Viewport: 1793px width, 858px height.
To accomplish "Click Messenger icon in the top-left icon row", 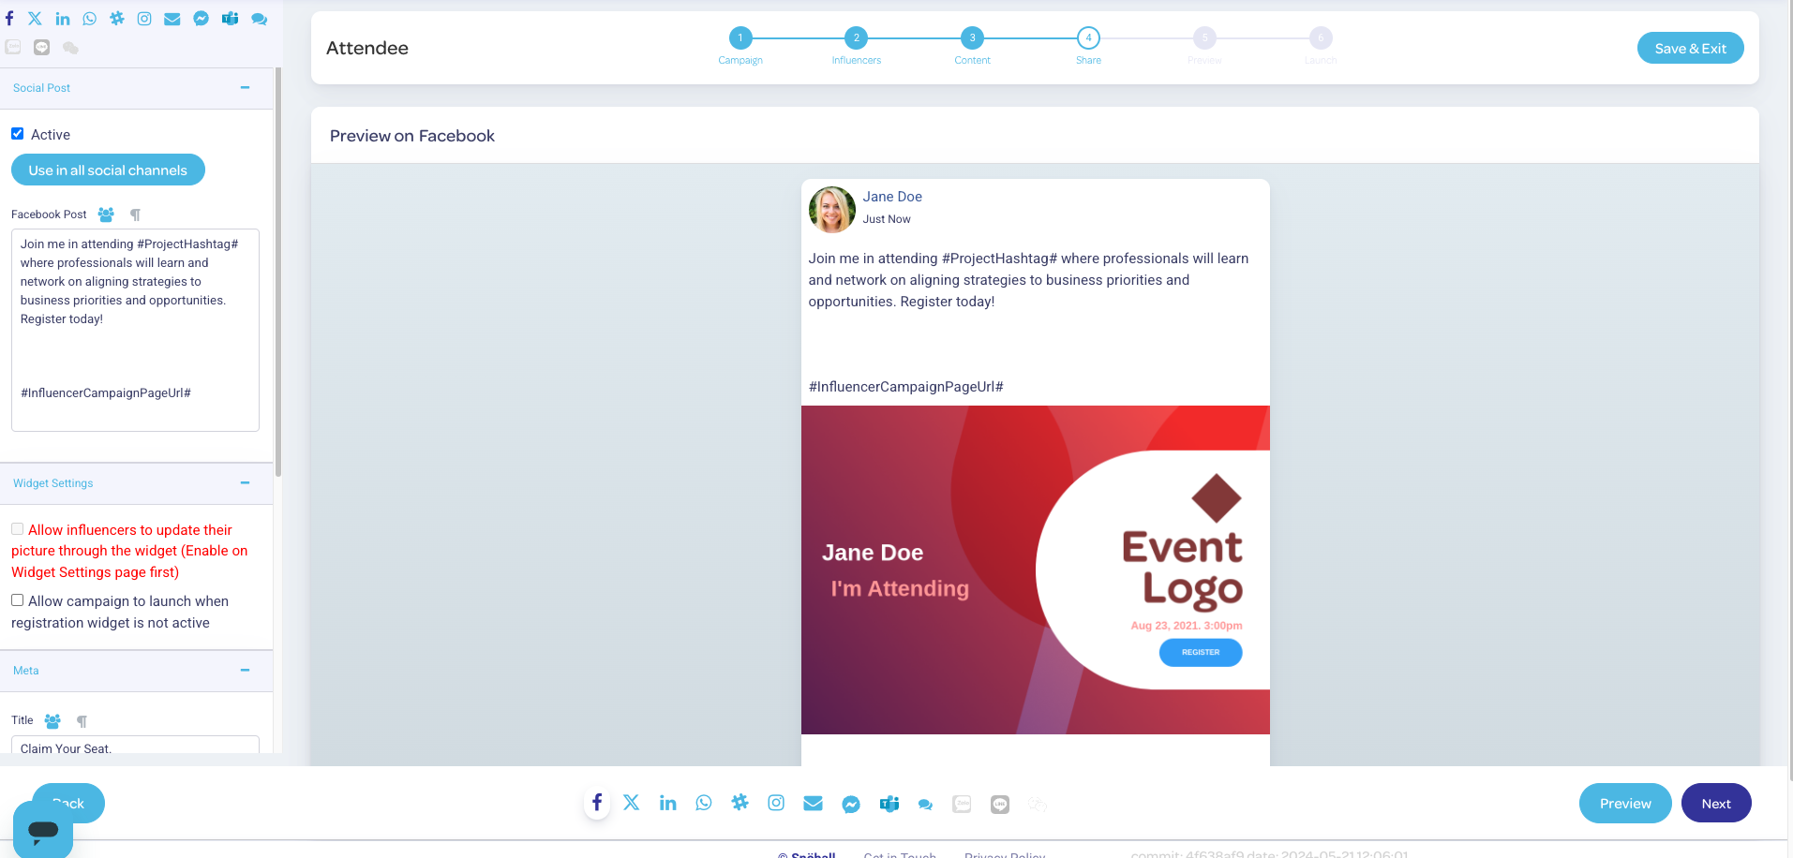I will pyautogui.click(x=201, y=19).
